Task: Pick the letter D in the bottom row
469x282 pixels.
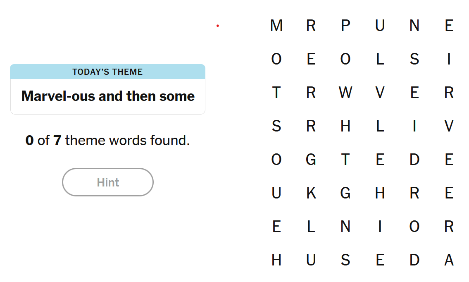Action: pyautogui.click(x=414, y=260)
